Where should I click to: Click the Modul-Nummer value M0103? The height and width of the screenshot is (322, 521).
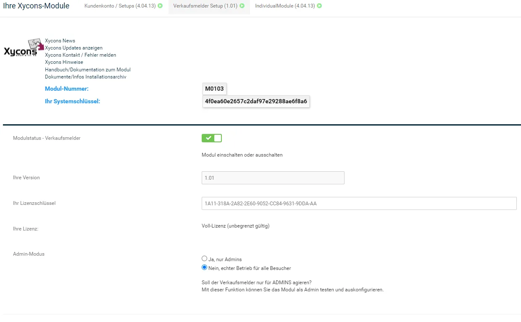(x=214, y=89)
